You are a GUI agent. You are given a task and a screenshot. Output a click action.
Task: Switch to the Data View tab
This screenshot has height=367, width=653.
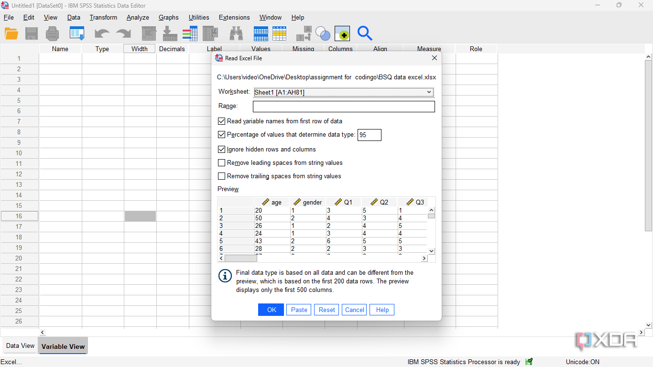(x=20, y=346)
